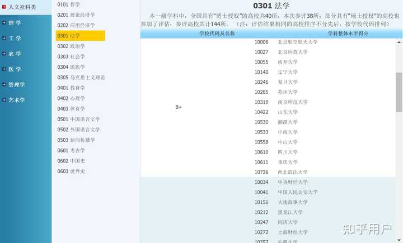Select the row 10558 中山大学
Screen dimensions: 403x243
(276, 142)
